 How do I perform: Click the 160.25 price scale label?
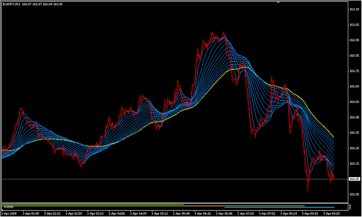point(354,148)
